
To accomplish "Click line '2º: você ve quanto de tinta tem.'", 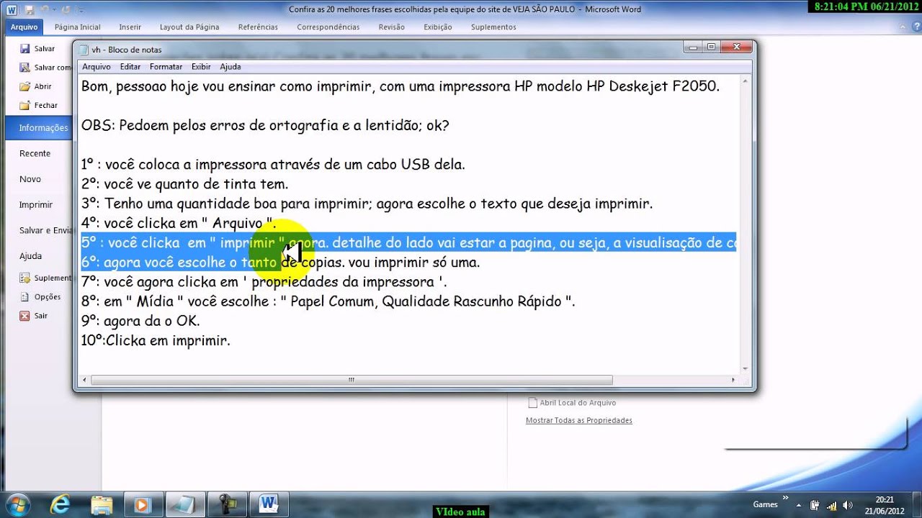I will click(x=184, y=184).
